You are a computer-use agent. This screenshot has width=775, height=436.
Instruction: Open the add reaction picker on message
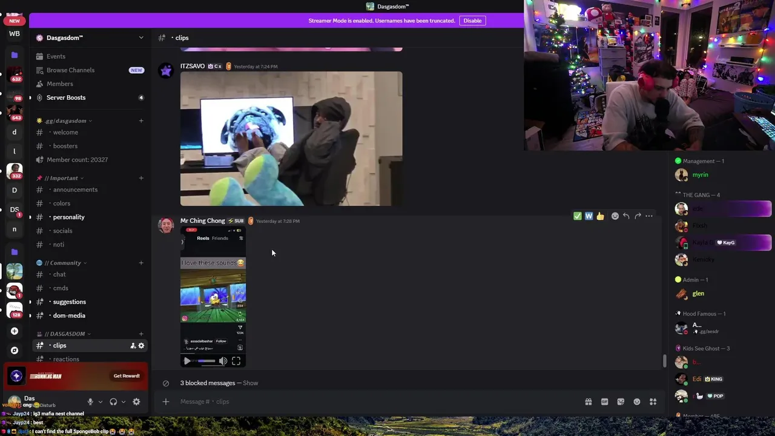pos(615,216)
